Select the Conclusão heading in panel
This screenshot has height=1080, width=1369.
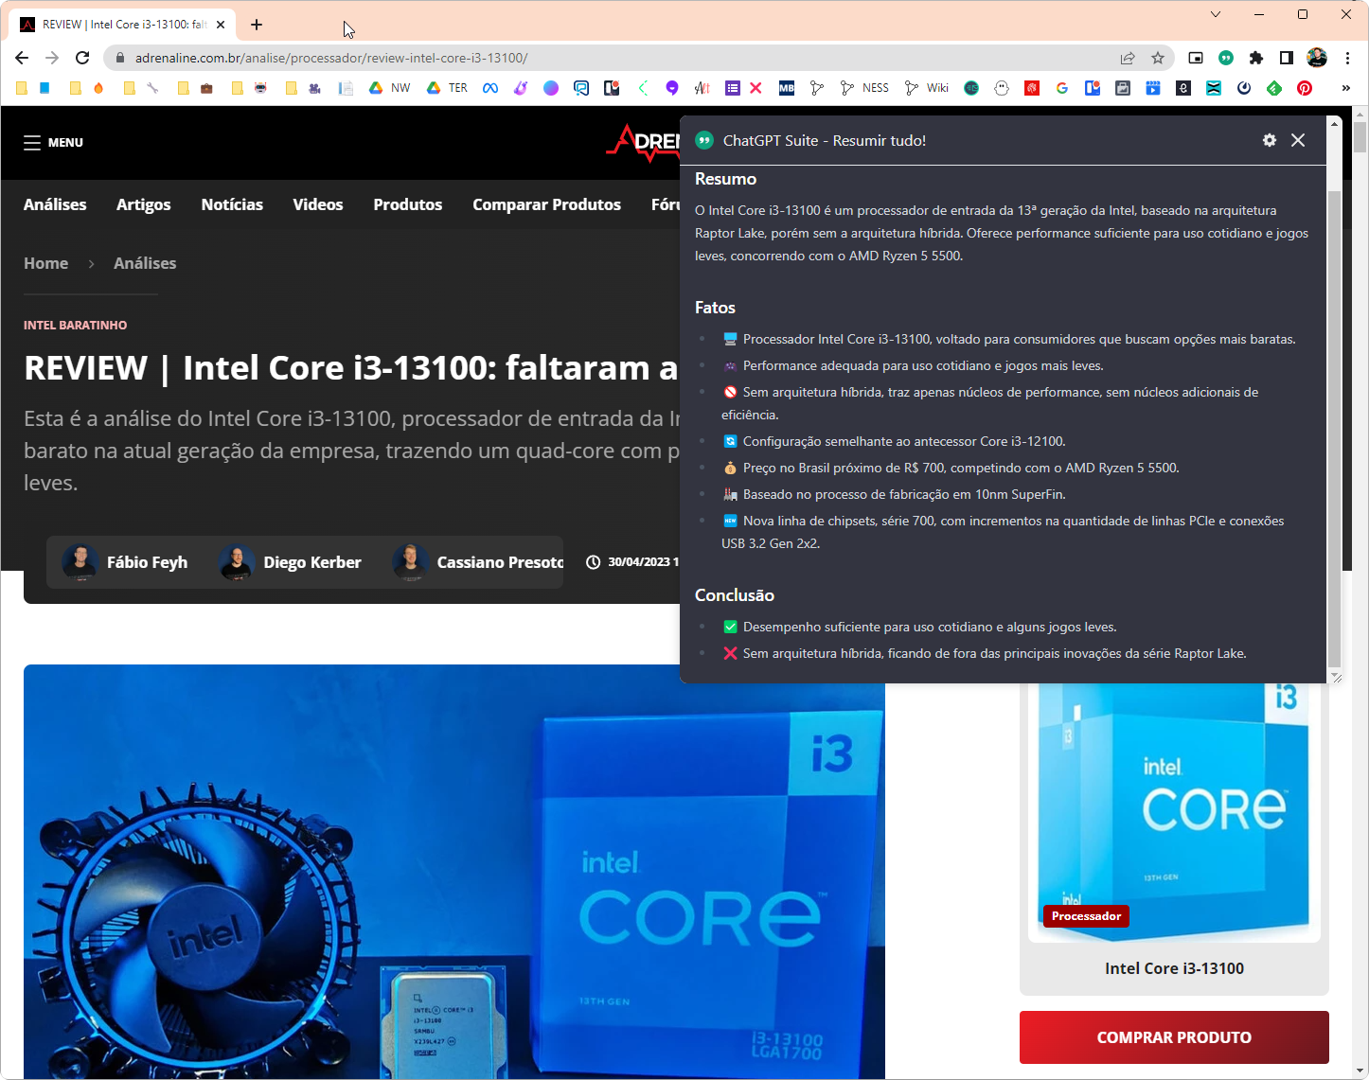coord(735,595)
